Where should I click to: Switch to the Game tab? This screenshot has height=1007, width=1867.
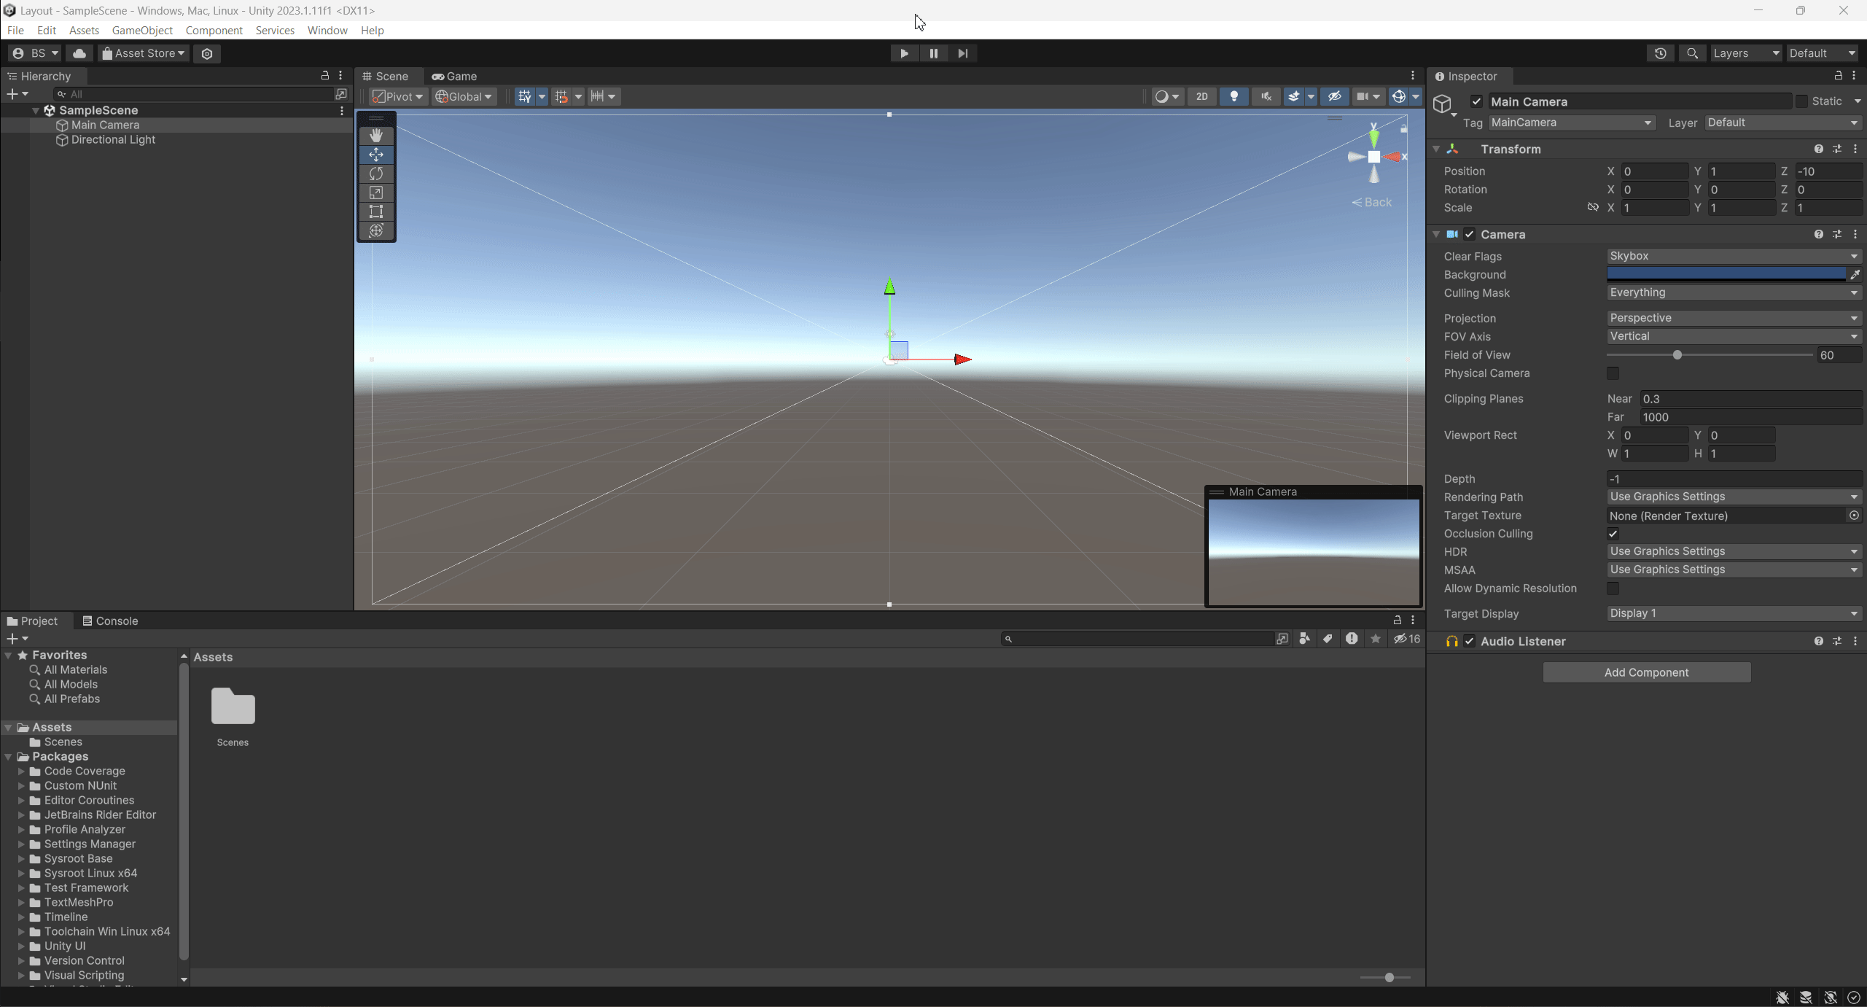[x=454, y=76]
